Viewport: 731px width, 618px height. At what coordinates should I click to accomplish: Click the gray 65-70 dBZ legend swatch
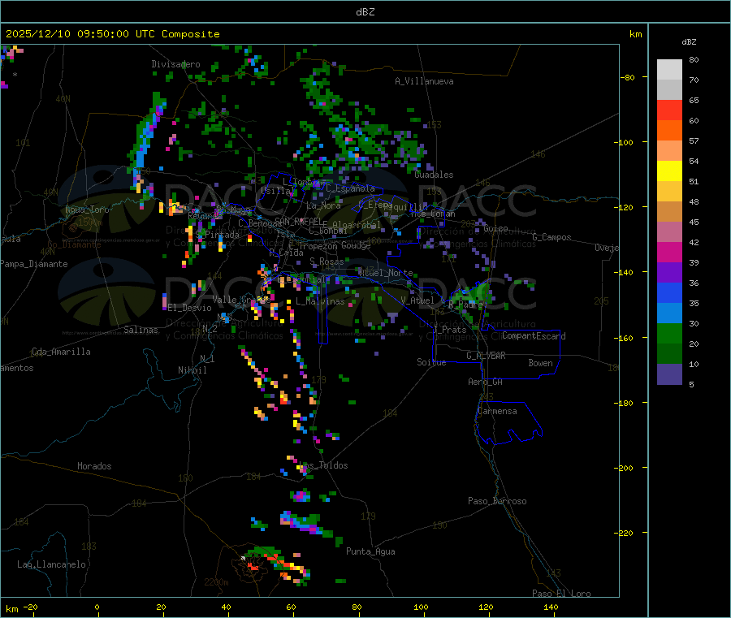669,90
